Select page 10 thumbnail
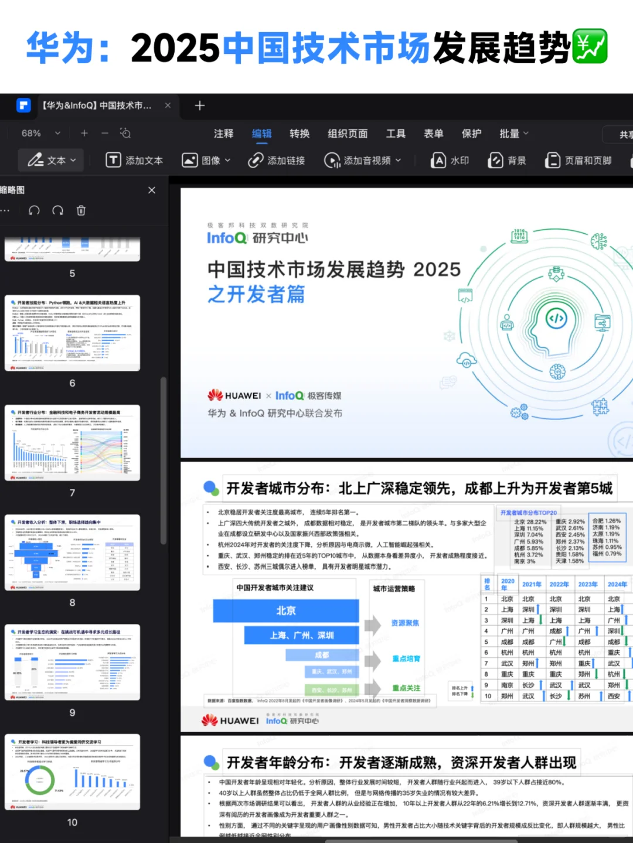This screenshot has height=843, width=633. coord(72,772)
